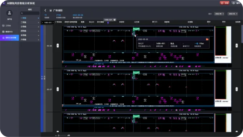Image resolution: width=243 pixels, height=137 pixels.
Task: Click the Fillet defect type in popup
Action: [201, 44]
